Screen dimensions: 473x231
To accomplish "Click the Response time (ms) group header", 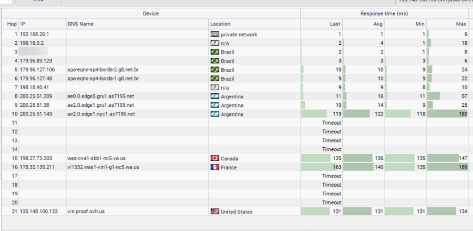I will 384,13.
